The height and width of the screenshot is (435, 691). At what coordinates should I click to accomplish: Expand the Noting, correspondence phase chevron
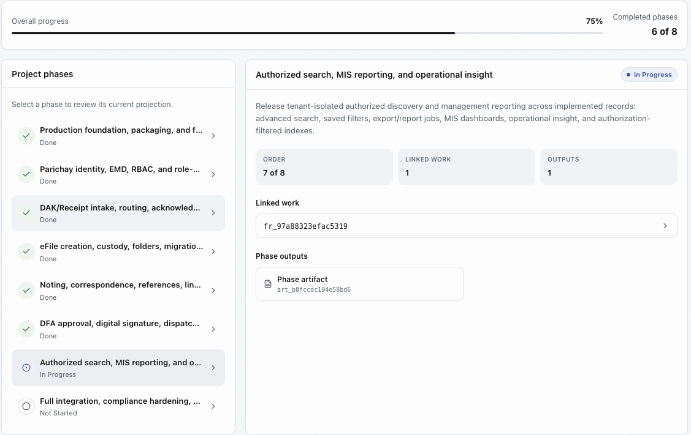(213, 290)
